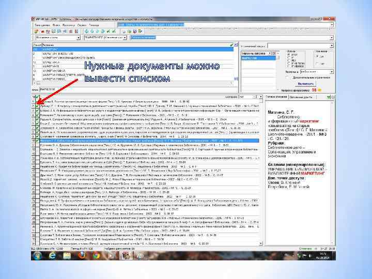Select the highlighted МАРКЕТИНГ term row
This screenshot has width=372, height=279.
click(133, 50)
